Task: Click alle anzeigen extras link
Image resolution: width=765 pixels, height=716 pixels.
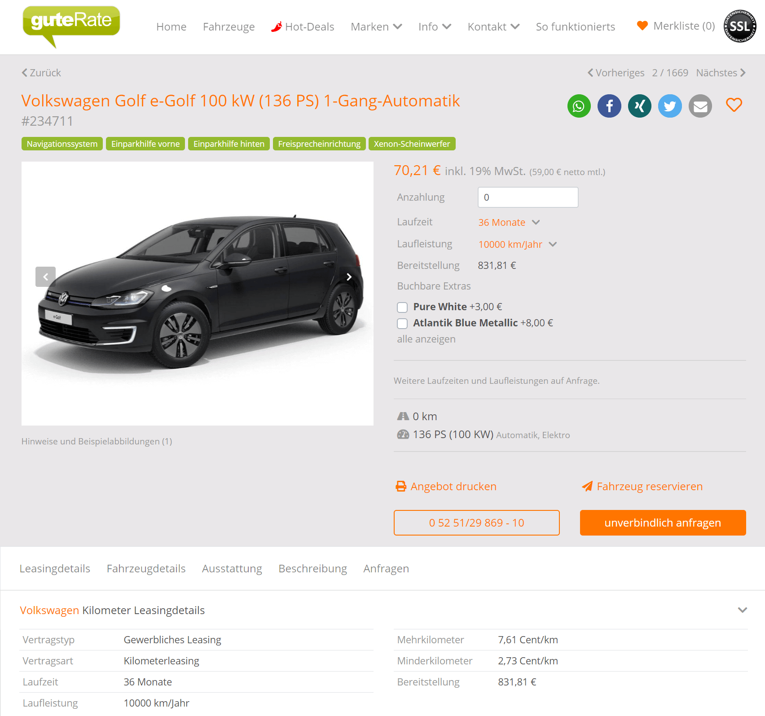Action: 426,339
